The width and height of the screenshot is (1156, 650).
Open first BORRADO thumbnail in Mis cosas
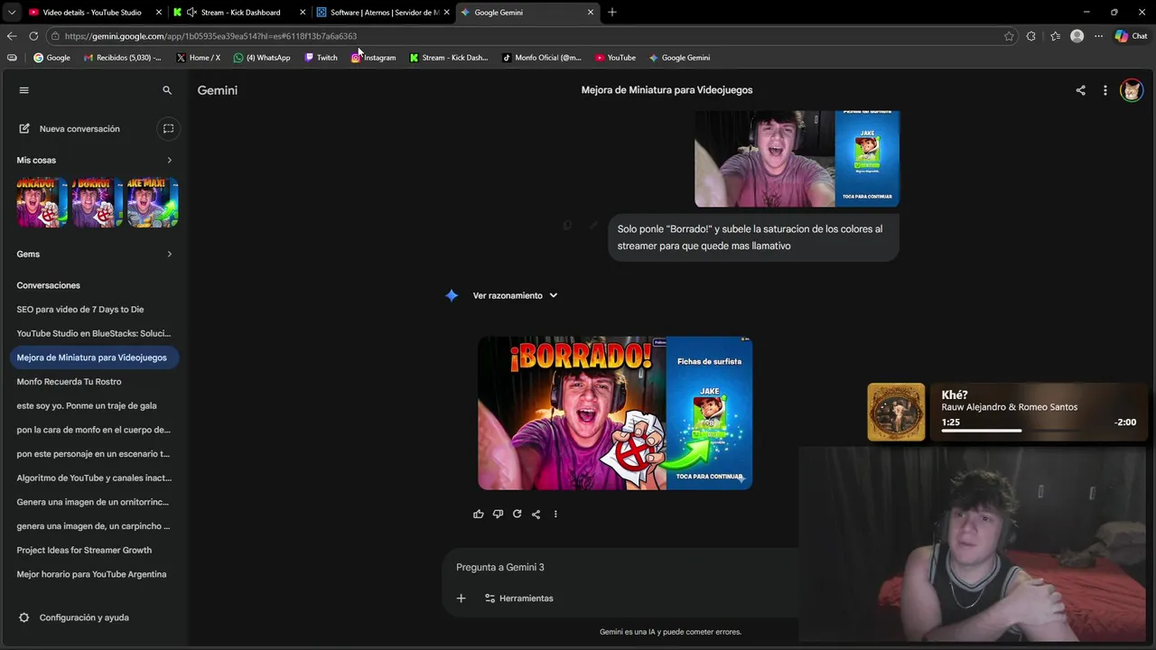pyautogui.click(x=42, y=202)
